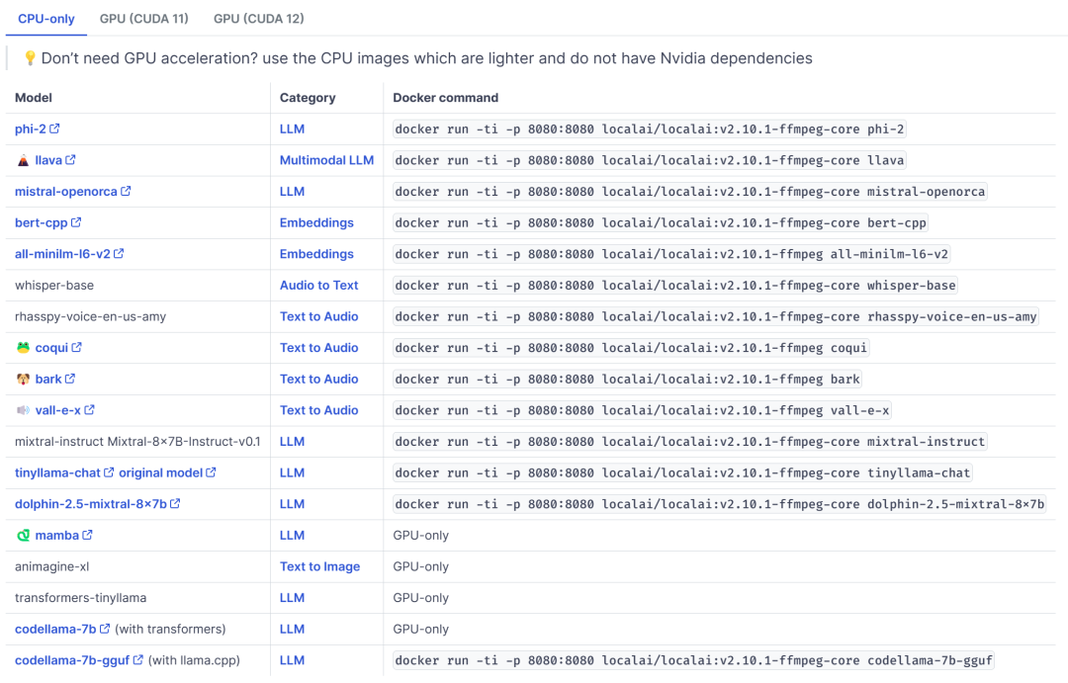Click external link icon beside mistral-openorca
The height and width of the screenshot is (683, 1068).
coord(126,191)
